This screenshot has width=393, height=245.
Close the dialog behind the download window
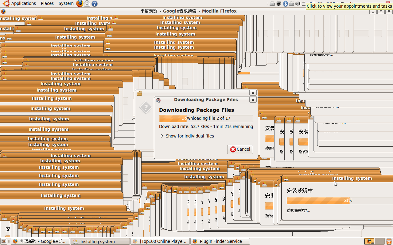[253, 93]
